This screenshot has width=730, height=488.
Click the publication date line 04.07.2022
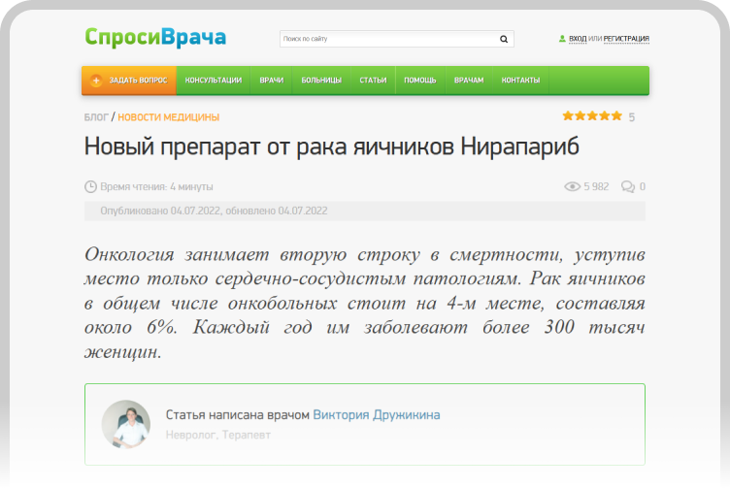coord(214,211)
